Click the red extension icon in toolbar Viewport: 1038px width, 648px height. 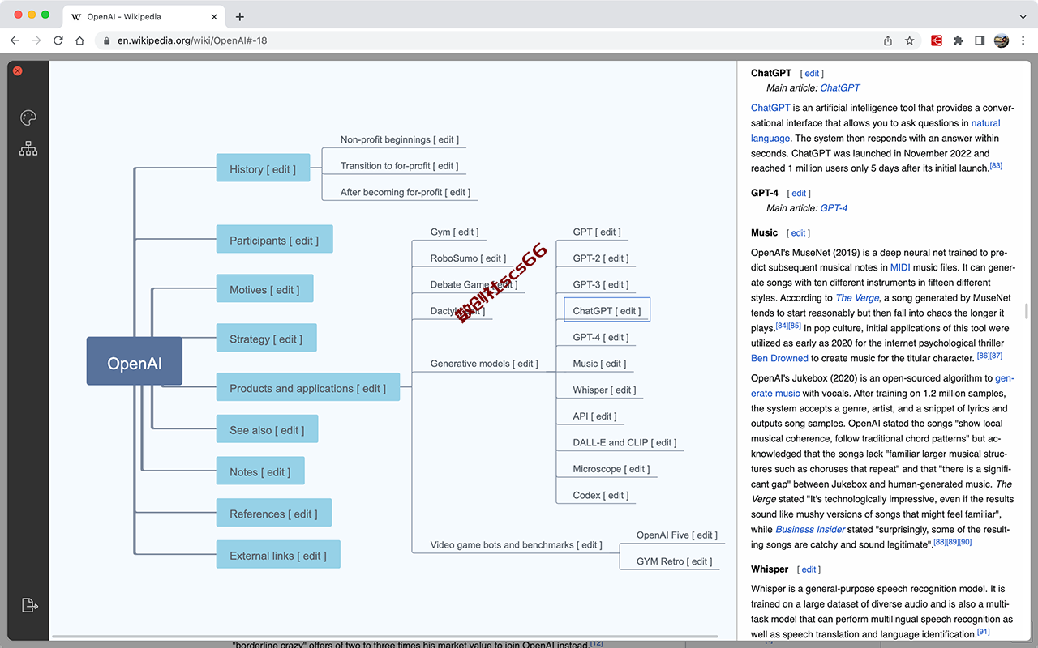click(937, 40)
